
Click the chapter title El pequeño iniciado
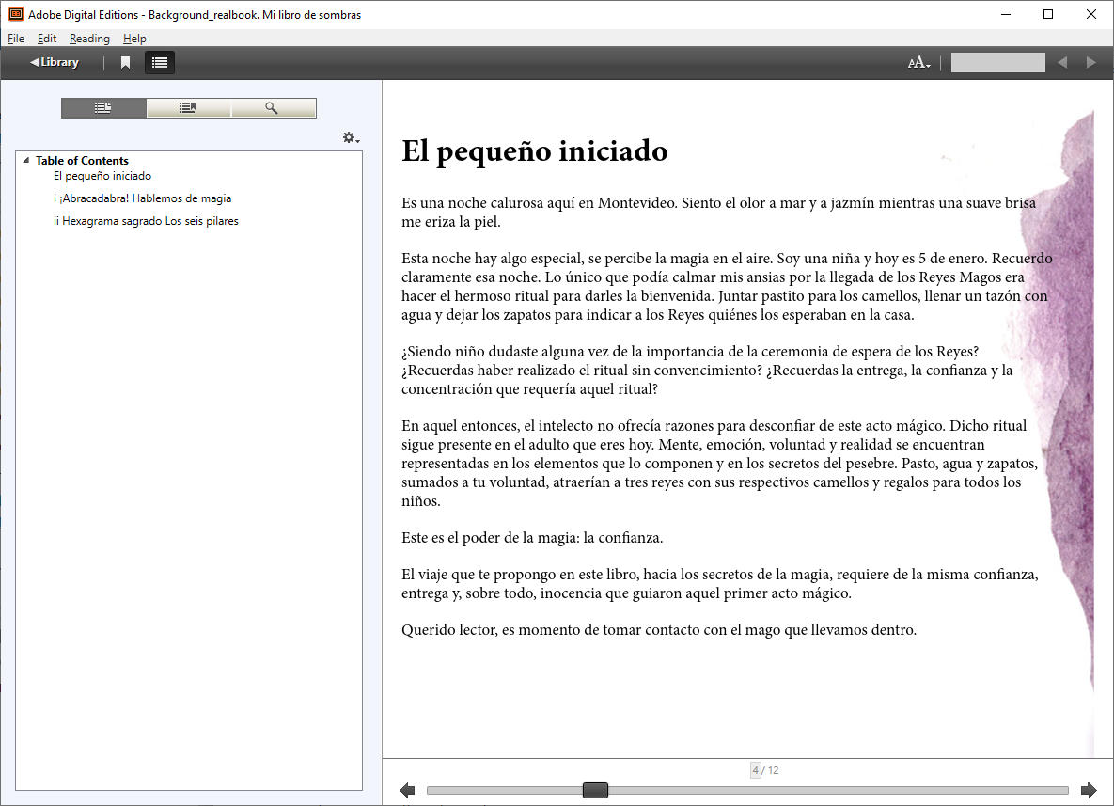point(534,150)
